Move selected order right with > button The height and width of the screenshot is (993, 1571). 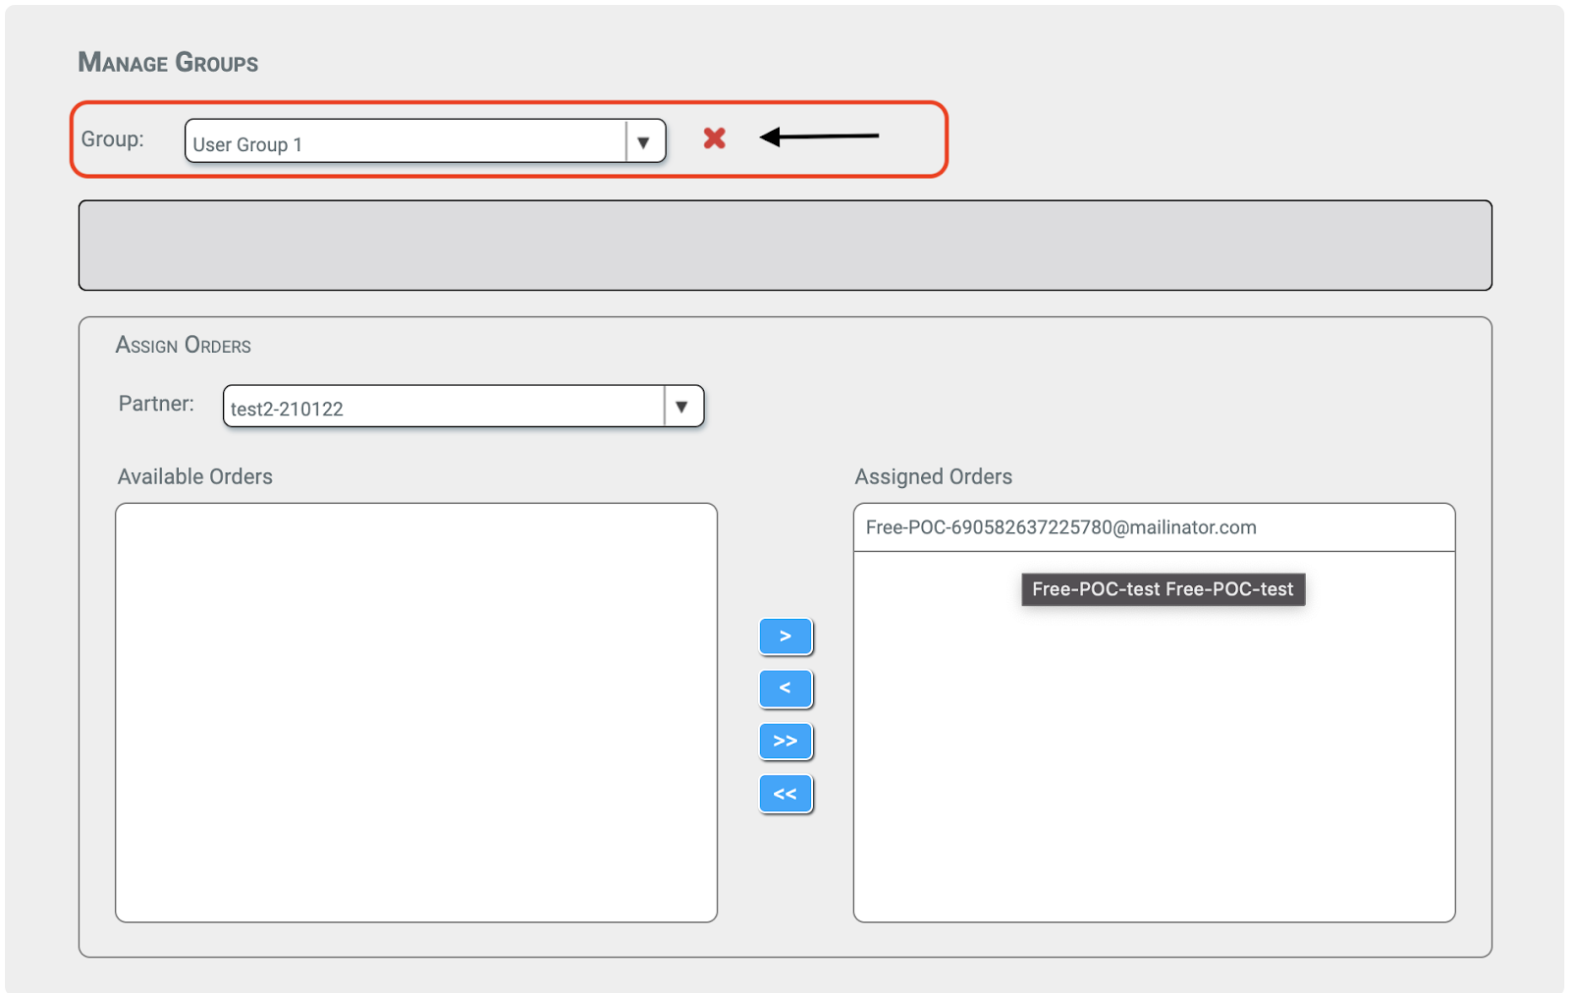[x=785, y=636]
